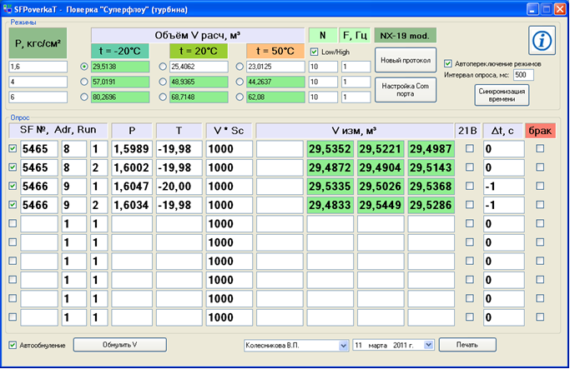Select radio button for volume 44,2637
Image resolution: width=570 pixels, height=369 pixels.
240,82
